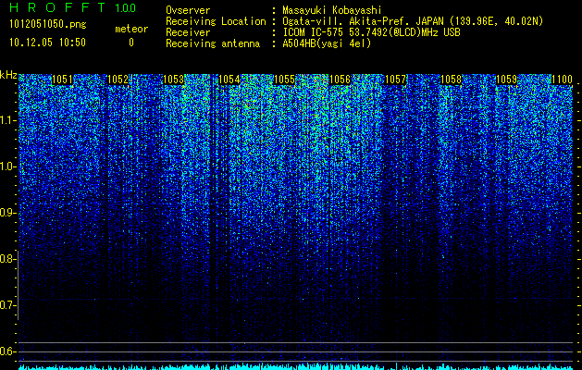Select the A504HB(yagi 4el) antenna text
This screenshot has height=370, width=582.
point(327,43)
